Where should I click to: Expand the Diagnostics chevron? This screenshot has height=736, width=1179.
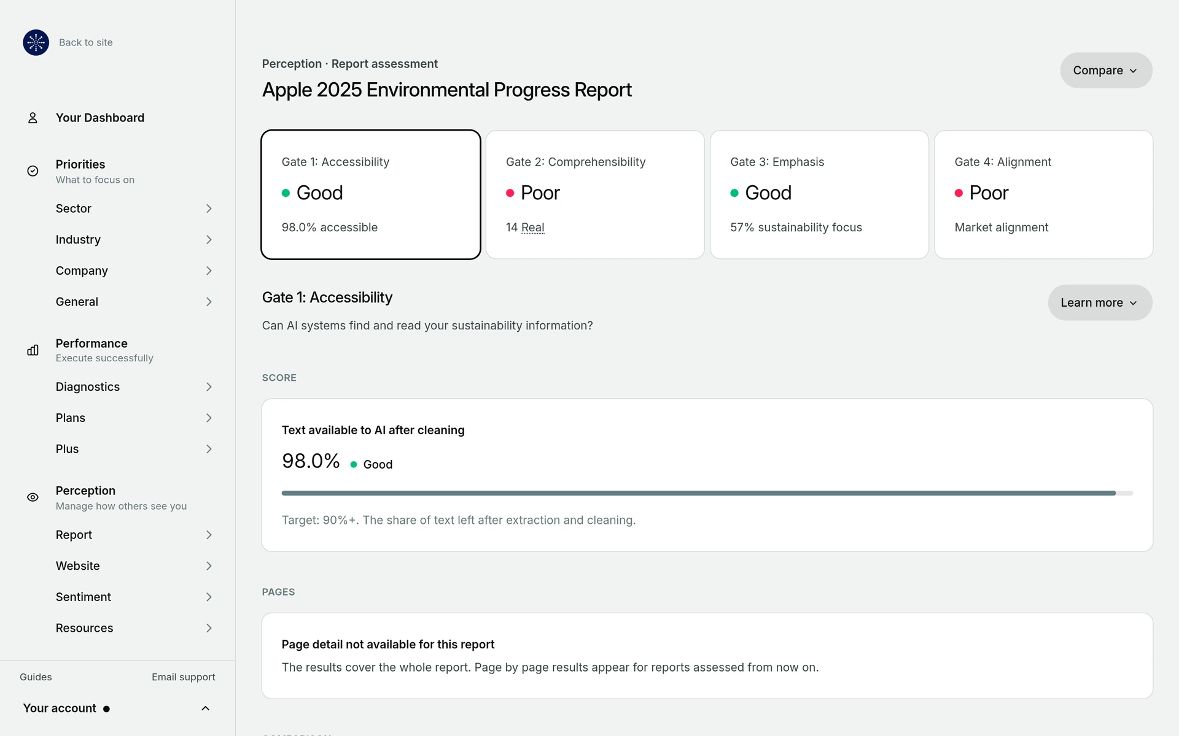coord(209,387)
